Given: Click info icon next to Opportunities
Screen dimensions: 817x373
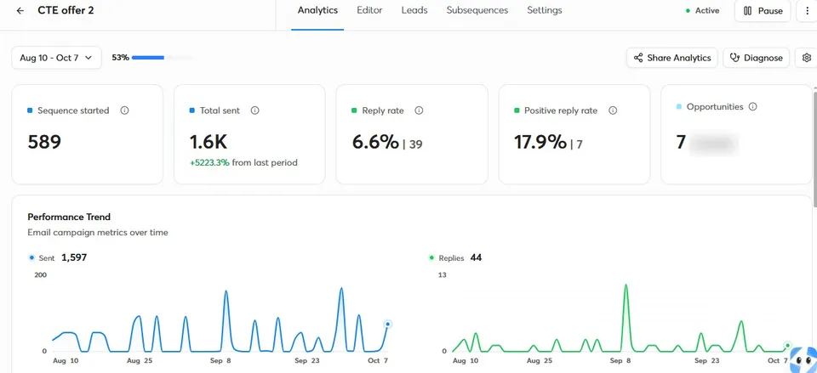Looking at the screenshot, I should coord(752,107).
